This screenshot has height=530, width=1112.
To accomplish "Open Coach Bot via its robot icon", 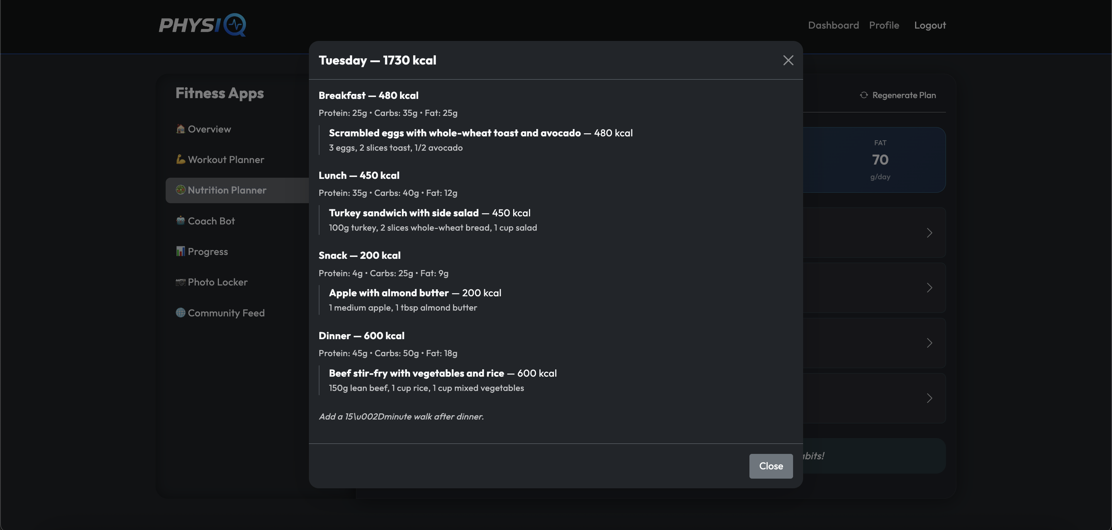I will pos(180,221).
